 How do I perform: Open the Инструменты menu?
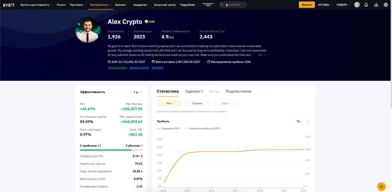[100, 5]
